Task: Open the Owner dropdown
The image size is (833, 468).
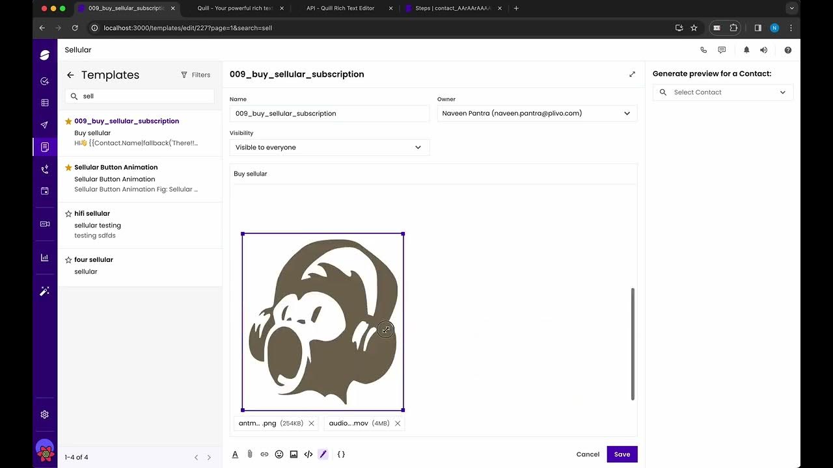Action: [537, 113]
